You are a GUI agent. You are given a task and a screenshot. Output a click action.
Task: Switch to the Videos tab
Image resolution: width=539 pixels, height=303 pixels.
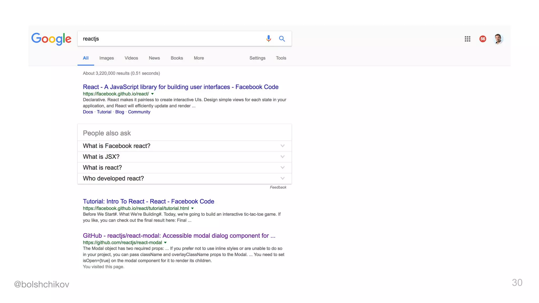(x=131, y=58)
